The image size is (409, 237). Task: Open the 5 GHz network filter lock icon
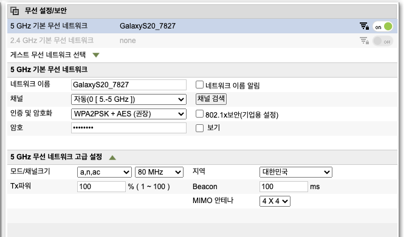coord(364,26)
